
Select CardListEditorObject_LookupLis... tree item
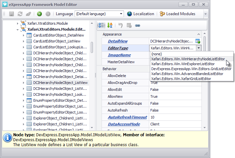[60, 47]
